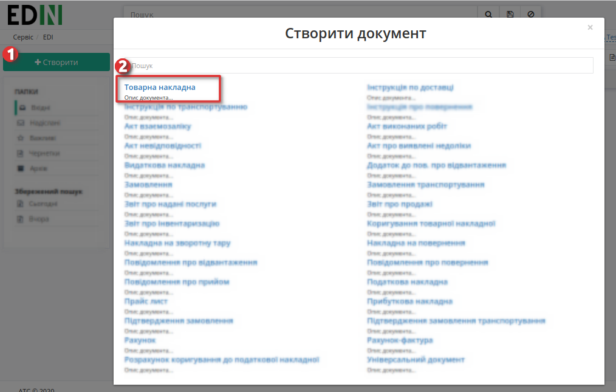Select Акт про виявлені недоліки
The height and width of the screenshot is (392, 616).
point(419,145)
